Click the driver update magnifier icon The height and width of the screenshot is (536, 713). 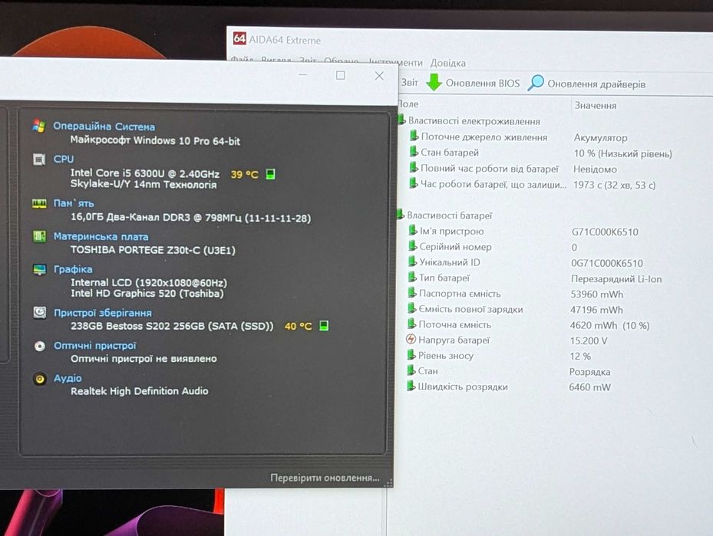click(536, 83)
